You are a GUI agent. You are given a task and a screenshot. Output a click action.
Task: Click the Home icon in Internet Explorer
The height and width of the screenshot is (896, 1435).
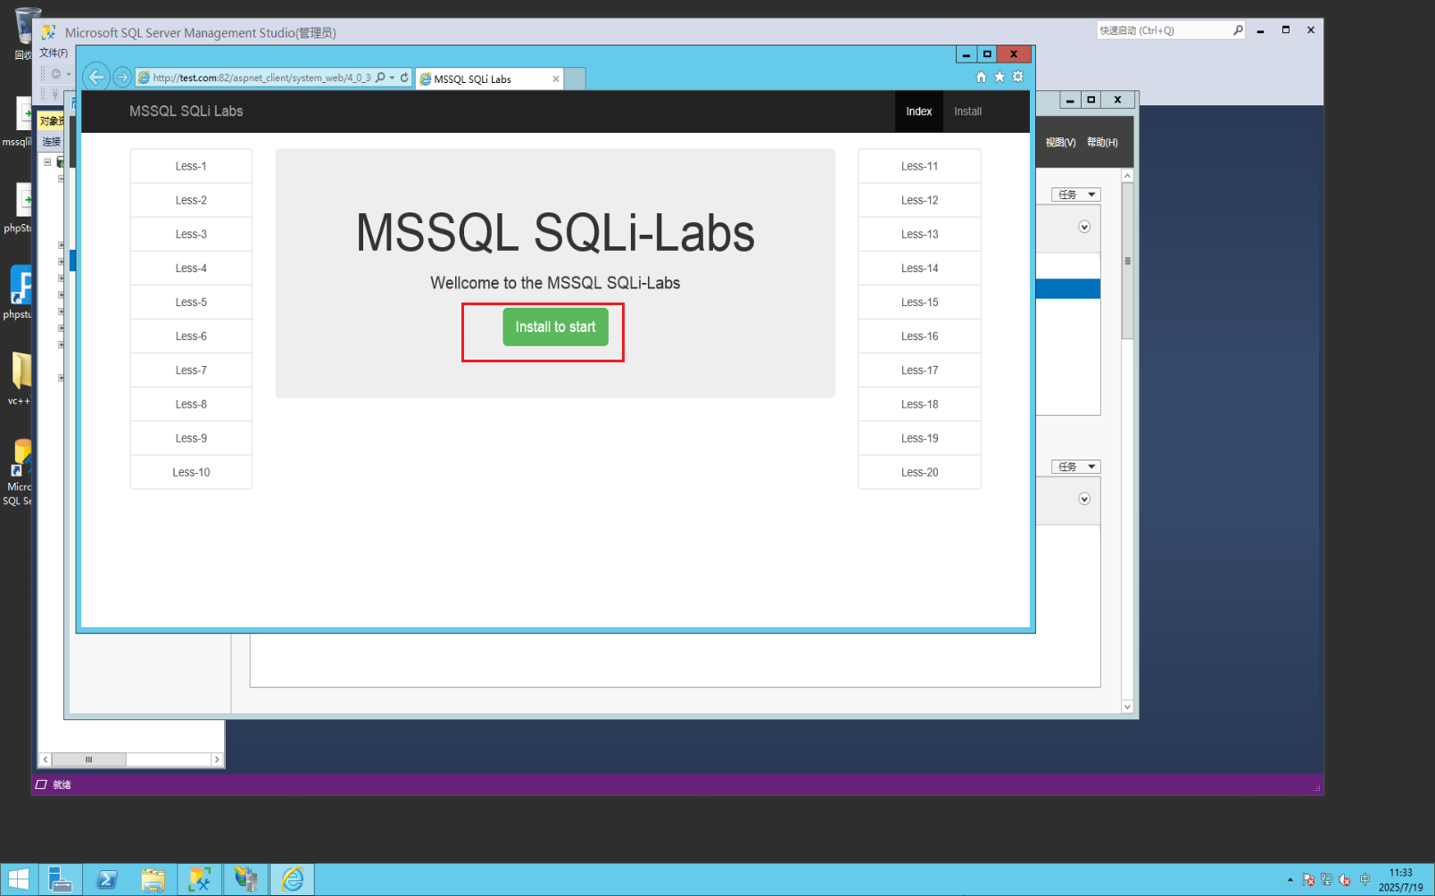pos(980,77)
